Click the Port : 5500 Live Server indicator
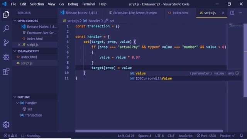 pyautogui.click(x=206, y=136)
